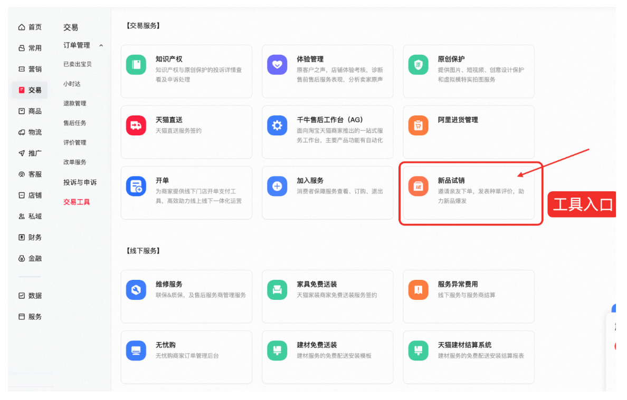The width and height of the screenshot is (627, 400).
Task: Open 小时达 submenu item
Action: click(x=72, y=84)
